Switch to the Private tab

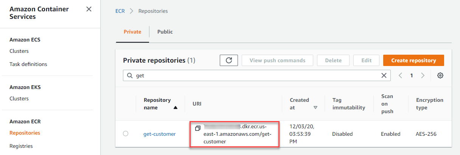[132, 32]
